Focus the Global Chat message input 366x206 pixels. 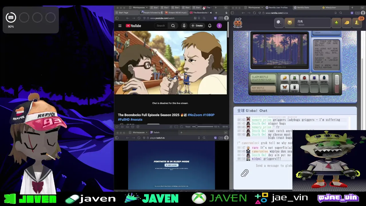(274, 166)
